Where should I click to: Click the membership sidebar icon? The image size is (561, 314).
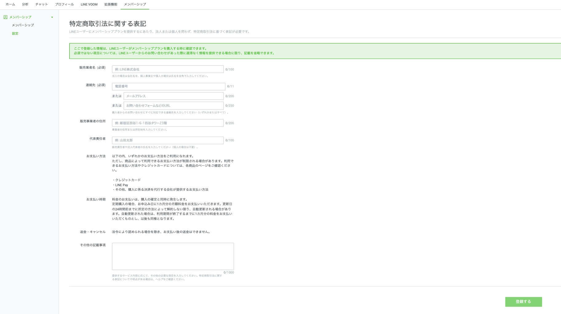(x=5, y=17)
